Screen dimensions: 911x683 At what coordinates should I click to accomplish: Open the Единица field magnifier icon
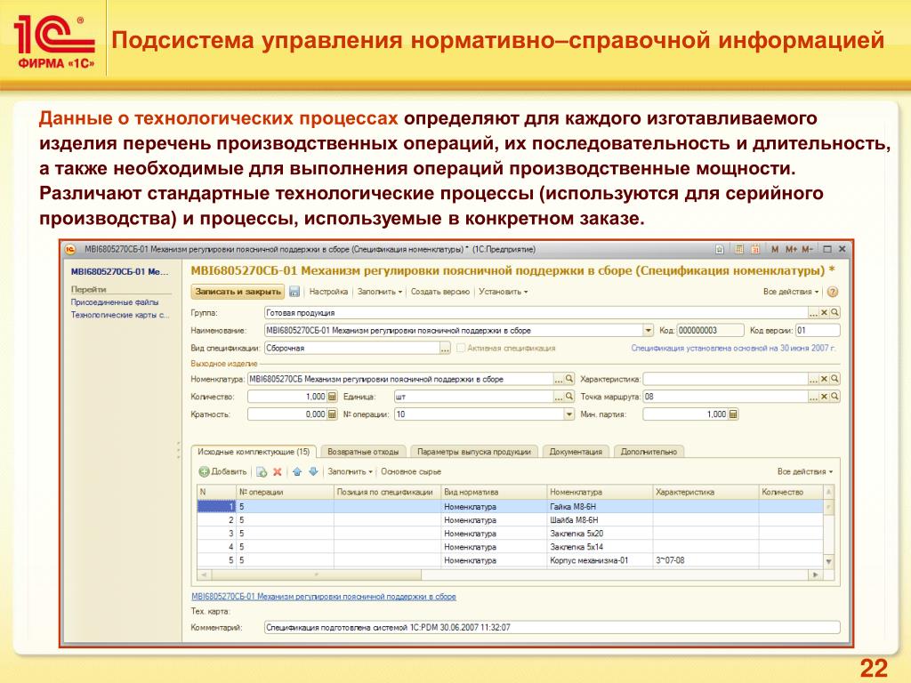[569, 397]
